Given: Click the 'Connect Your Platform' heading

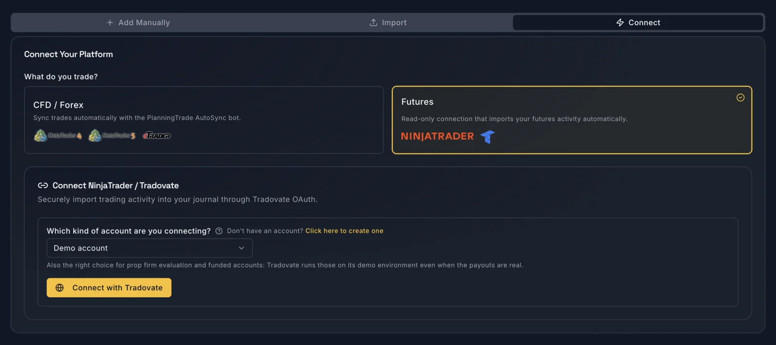Looking at the screenshot, I should 68,54.
